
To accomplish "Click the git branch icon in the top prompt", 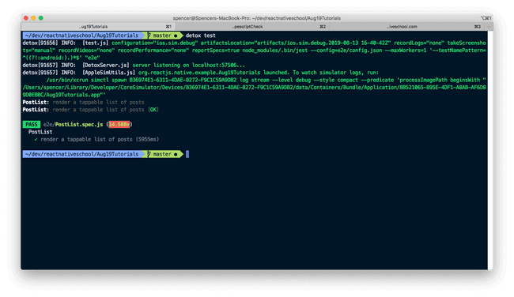I will click(149, 36).
